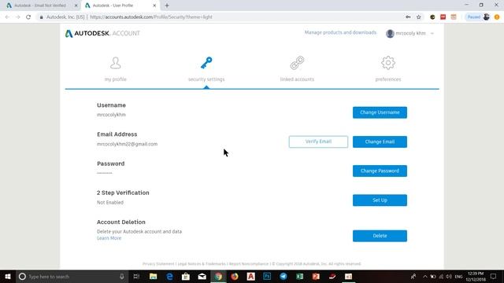Image resolution: width=504 pixels, height=283 pixels.
Task: Open the my profile tab icon
Action: coord(116,63)
